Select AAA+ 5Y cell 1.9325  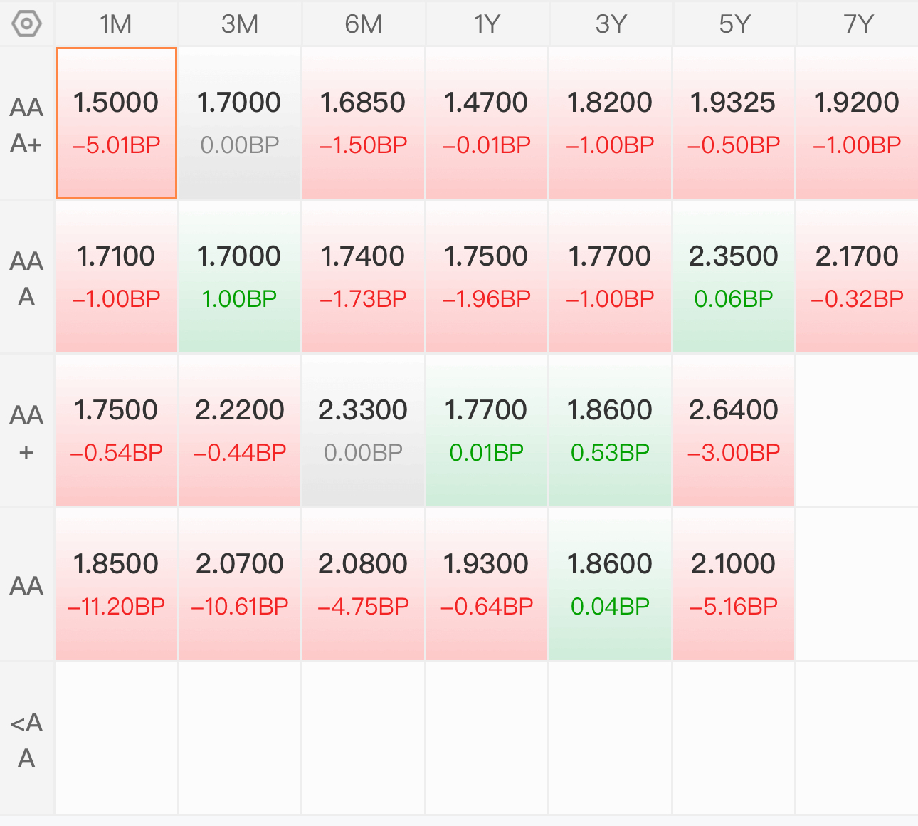click(x=734, y=123)
